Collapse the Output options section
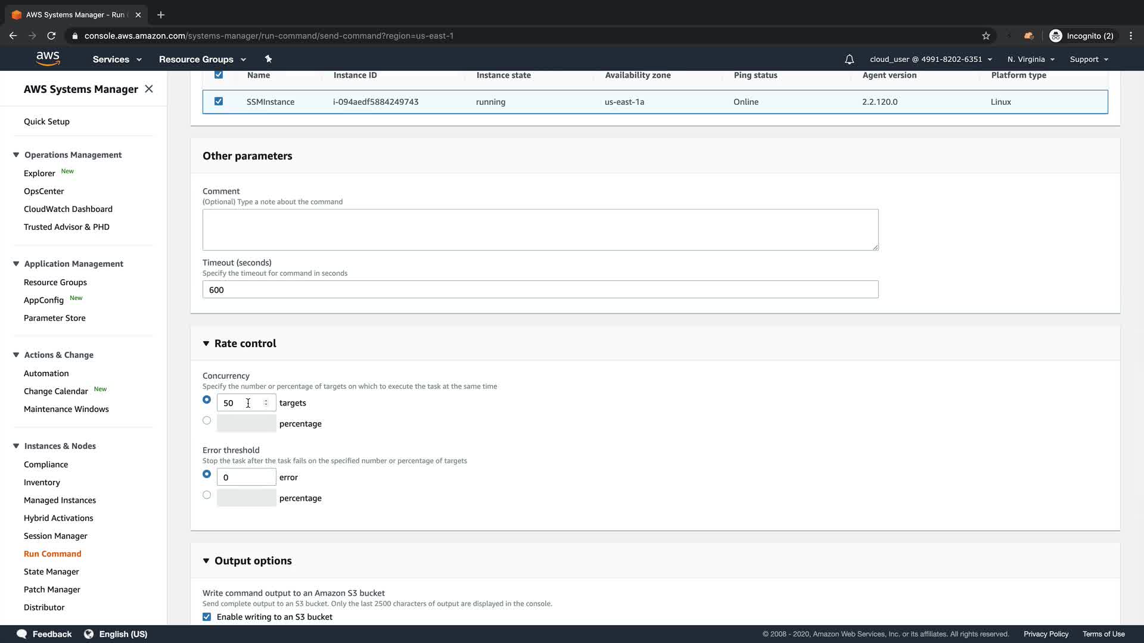The image size is (1144, 643). tap(206, 561)
